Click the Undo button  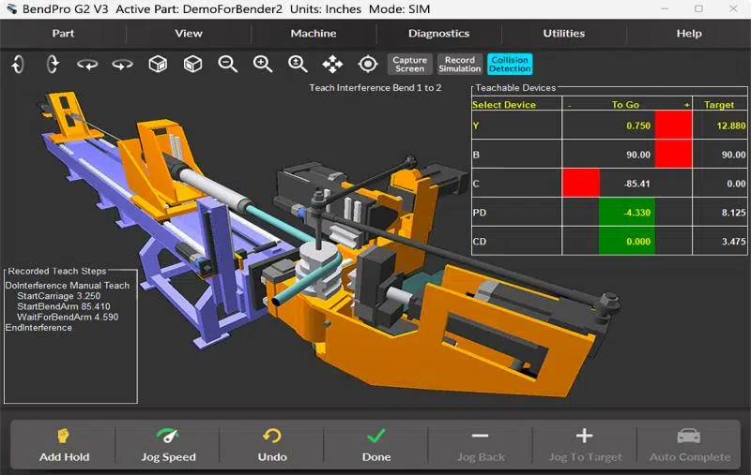[x=272, y=445]
